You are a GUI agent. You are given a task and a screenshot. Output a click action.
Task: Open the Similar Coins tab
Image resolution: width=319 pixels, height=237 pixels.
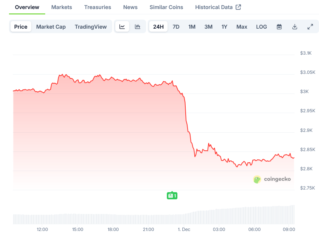pyautogui.click(x=166, y=7)
